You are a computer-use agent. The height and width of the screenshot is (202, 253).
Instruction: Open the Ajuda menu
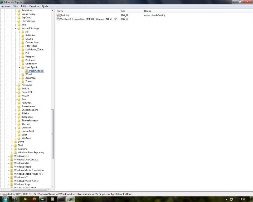[x=45, y=6]
